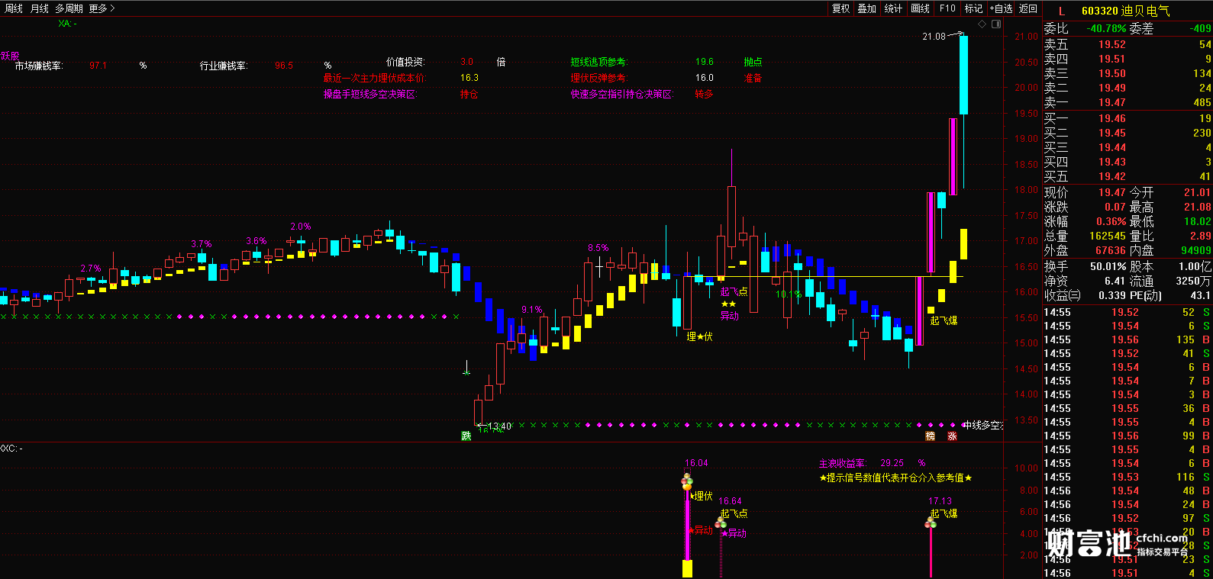The width and height of the screenshot is (1213, 579).
Task: Click the 起飞点 label on main chart
Action: point(734,291)
